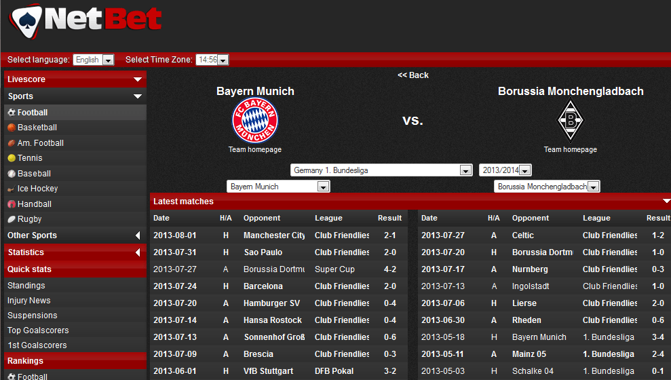Click the Nurnberg opponent row
Viewport: 671px width, 380px height.
(530, 269)
